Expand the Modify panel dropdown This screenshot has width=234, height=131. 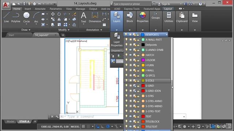[x=64, y=30]
